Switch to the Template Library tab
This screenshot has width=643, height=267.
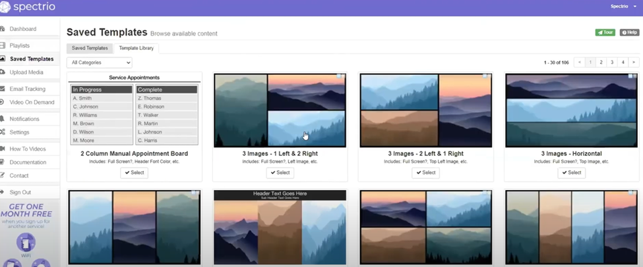tap(136, 48)
